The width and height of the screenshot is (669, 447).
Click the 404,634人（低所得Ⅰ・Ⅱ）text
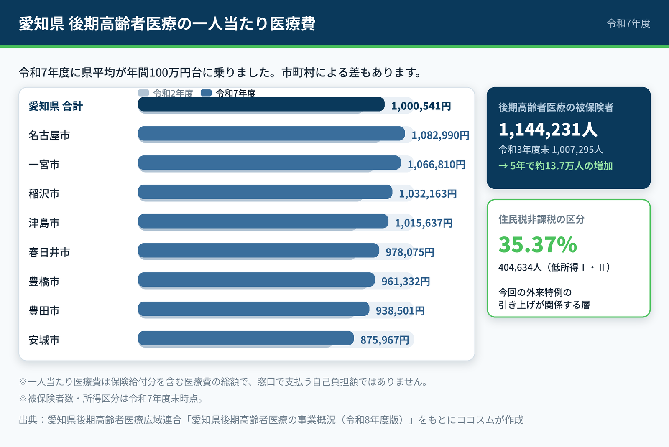tap(556, 267)
